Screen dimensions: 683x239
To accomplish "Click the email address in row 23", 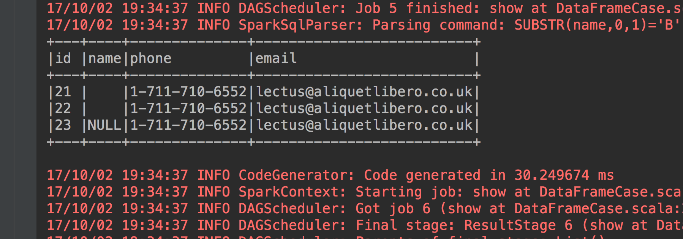I will point(364,125).
